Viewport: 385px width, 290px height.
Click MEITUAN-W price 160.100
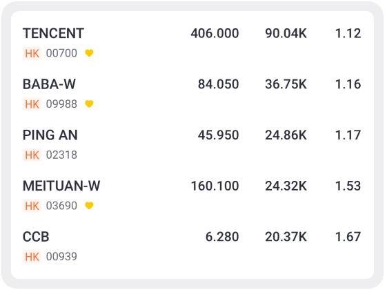click(x=215, y=186)
